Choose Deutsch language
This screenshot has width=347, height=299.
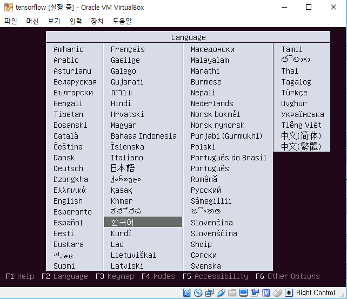tap(69, 168)
